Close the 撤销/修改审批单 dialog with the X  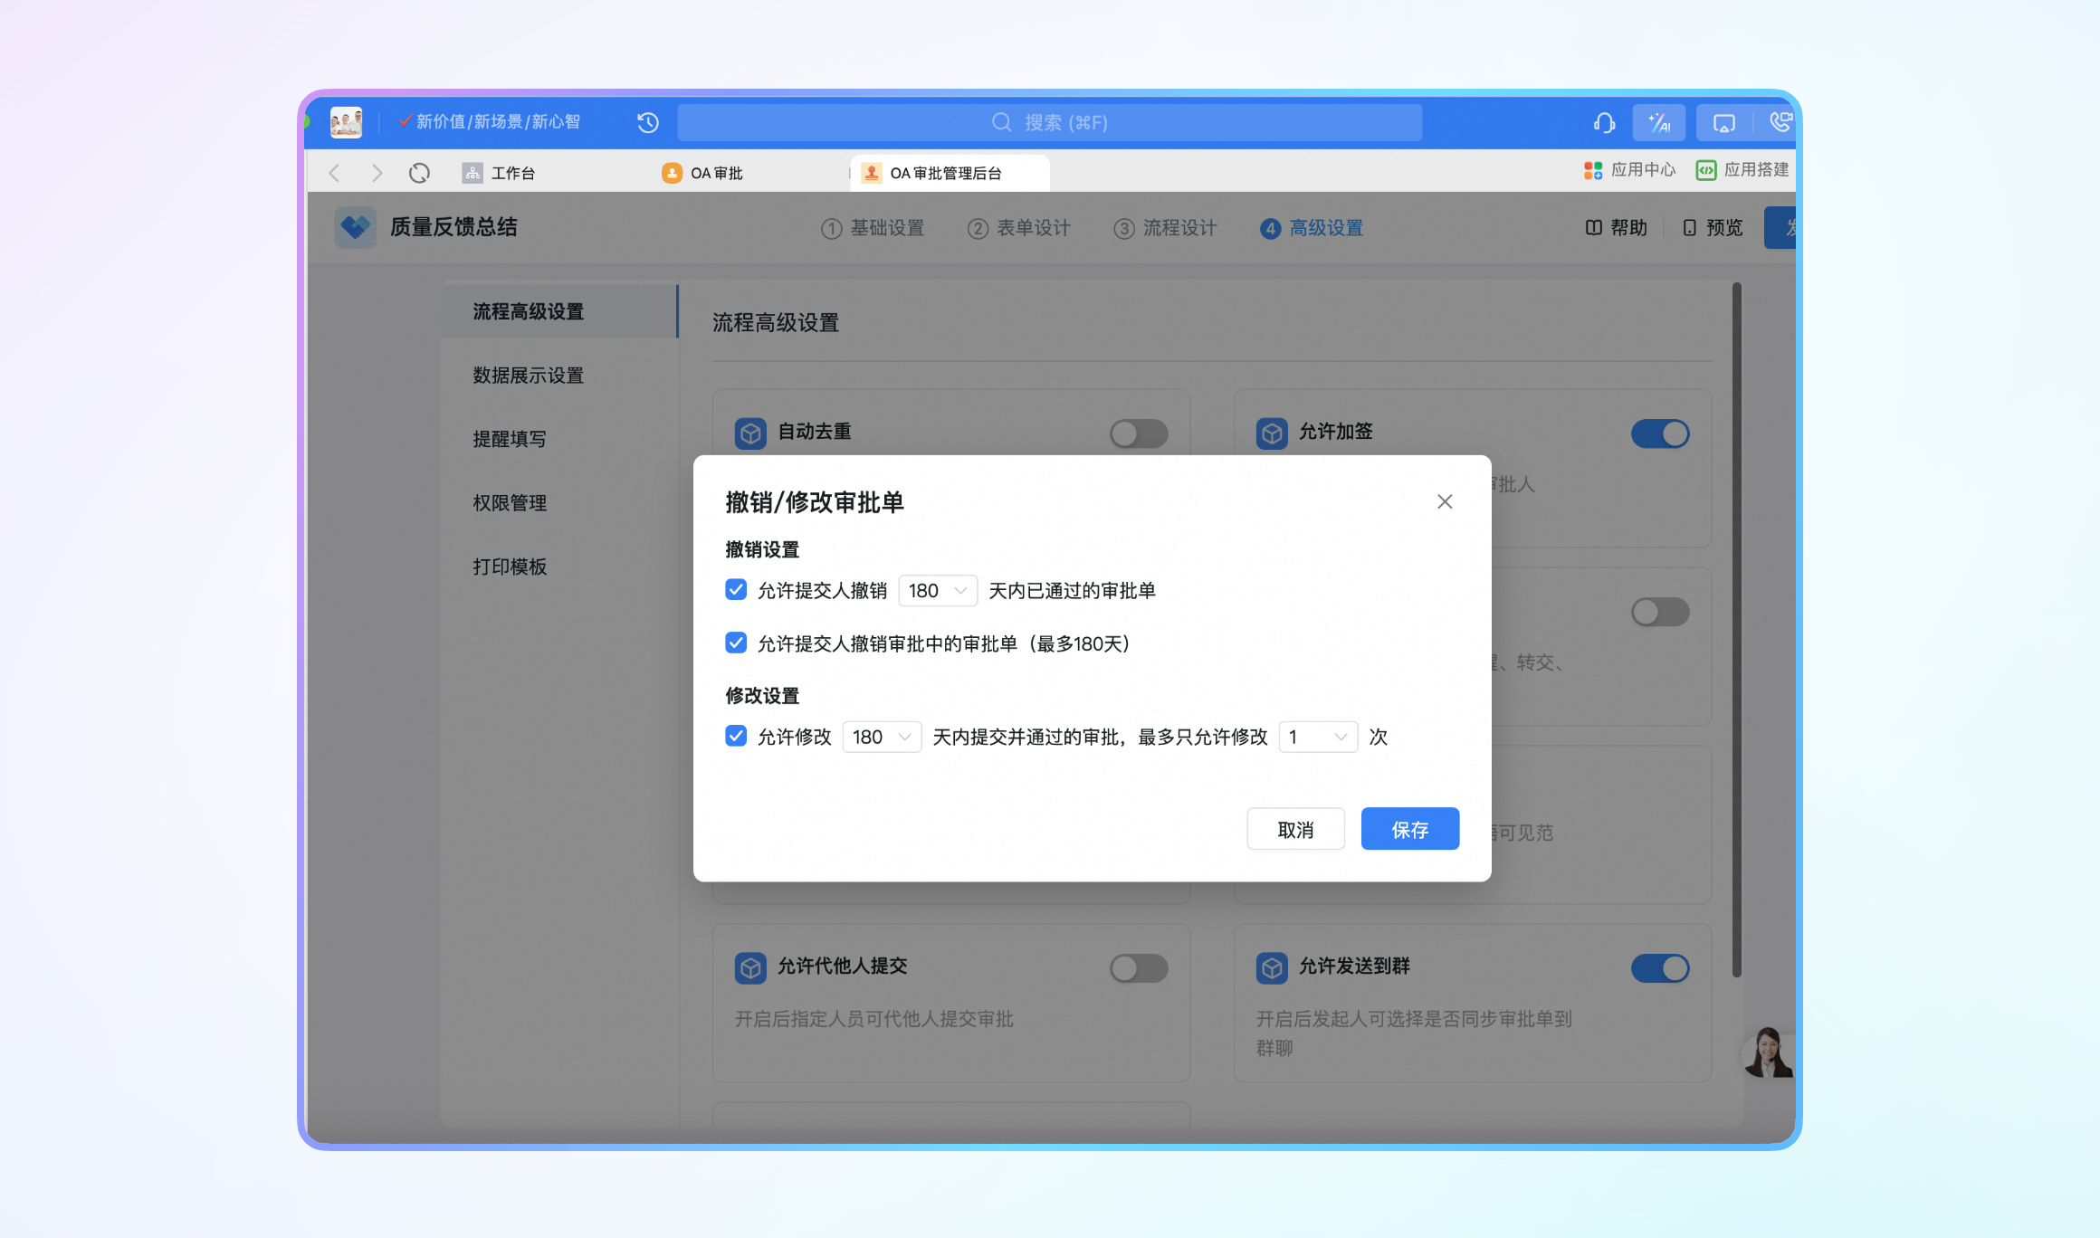[1445, 501]
